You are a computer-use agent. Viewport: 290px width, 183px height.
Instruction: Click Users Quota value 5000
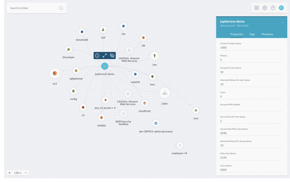224,170
